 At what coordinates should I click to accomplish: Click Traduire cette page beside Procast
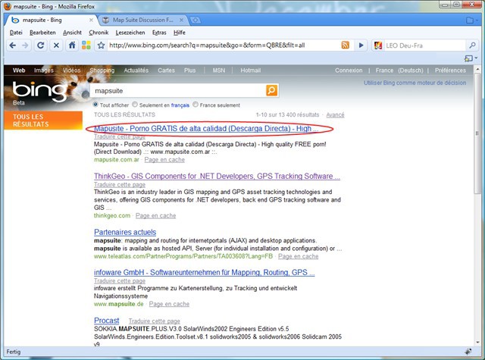click(155, 321)
